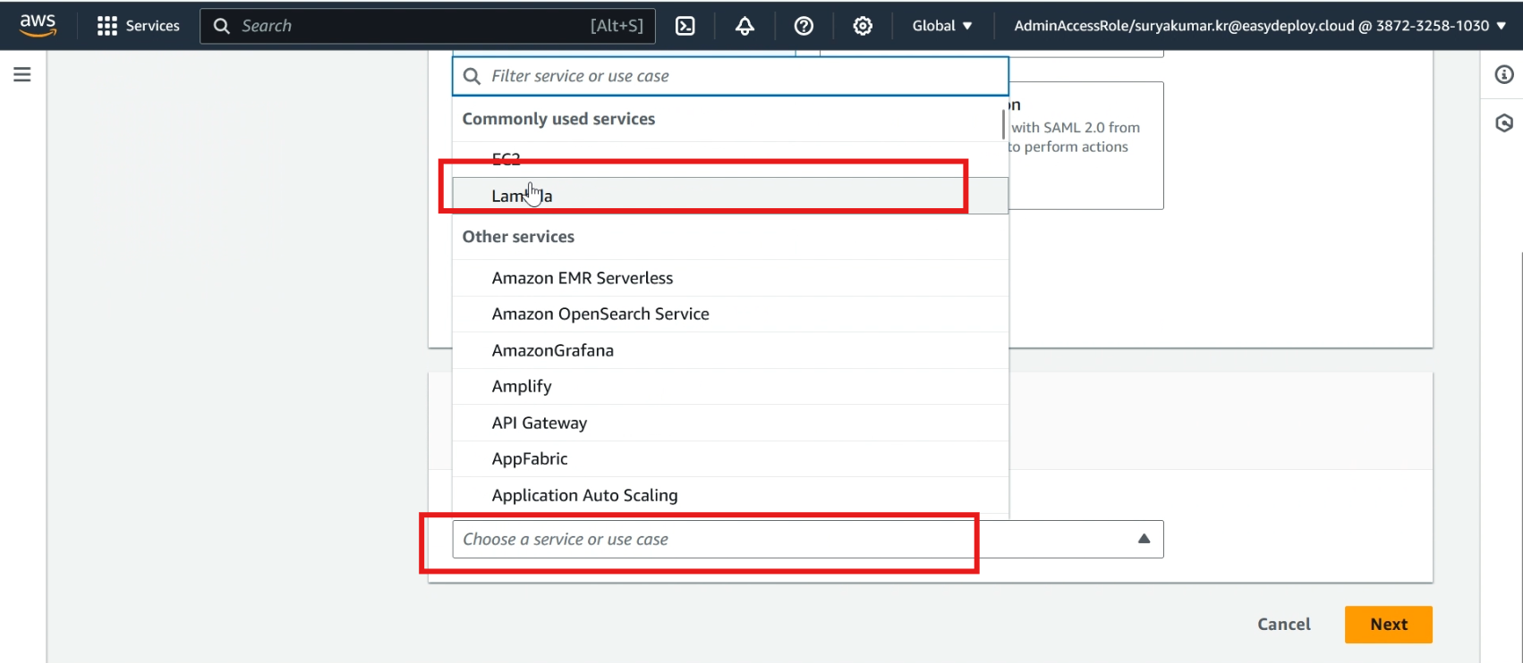Screen dimensions: 1523x663
Task: Choose Amazon OpenSearch Service
Action: 730,314
